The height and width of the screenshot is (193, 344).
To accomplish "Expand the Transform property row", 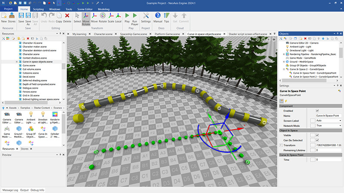I will click(x=281, y=145).
